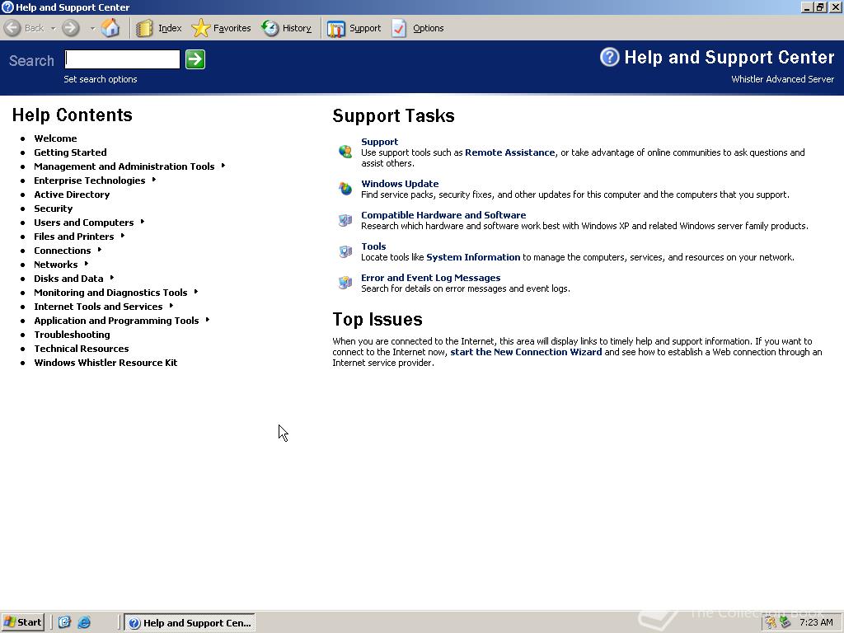Open the Security help topic
Image resolution: width=844 pixels, height=633 pixels.
[54, 209]
